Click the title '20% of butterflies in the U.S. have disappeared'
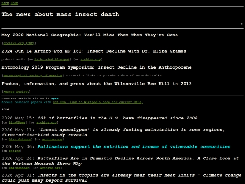 coord(118,118)
